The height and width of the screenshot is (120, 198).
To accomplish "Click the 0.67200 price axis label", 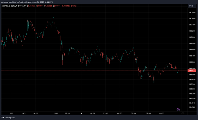I will point(192,31).
